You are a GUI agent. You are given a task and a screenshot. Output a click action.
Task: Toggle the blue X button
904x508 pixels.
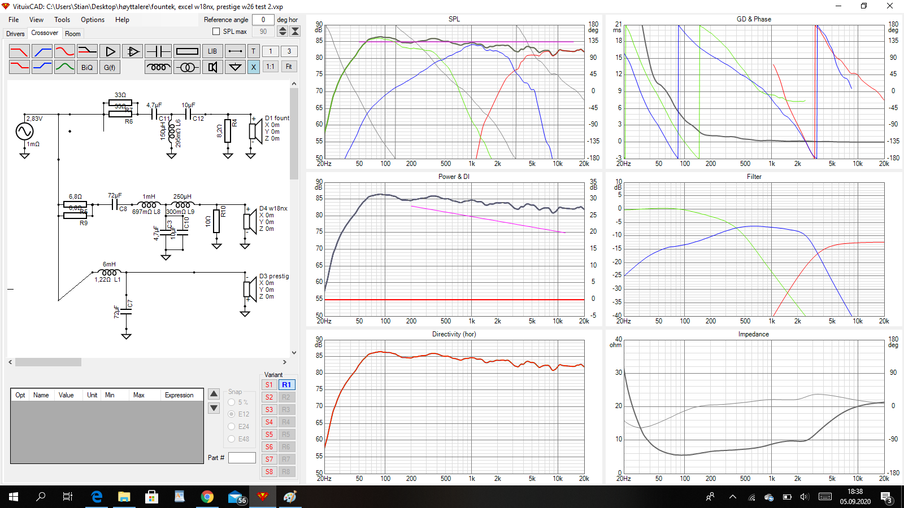(253, 67)
